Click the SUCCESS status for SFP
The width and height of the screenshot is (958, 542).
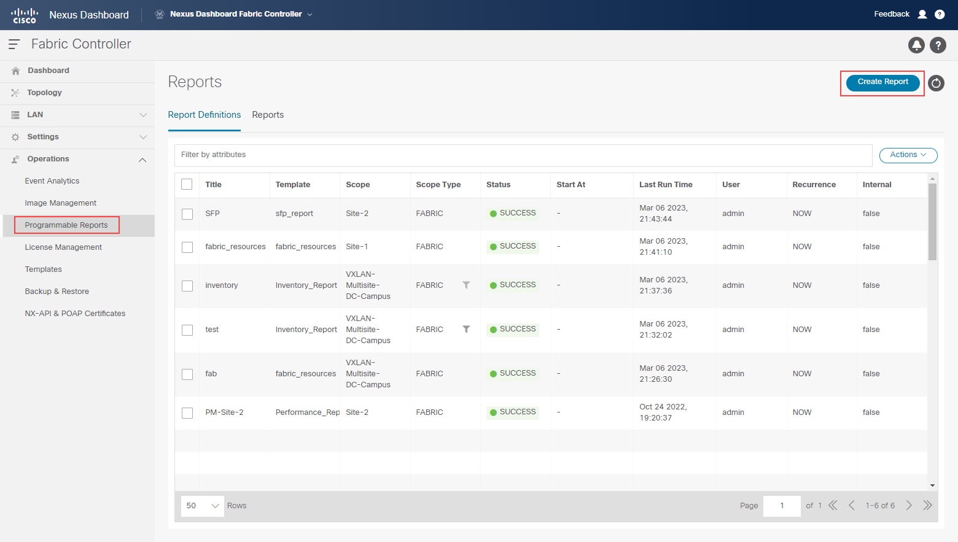pyautogui.click(x=513, y=214)
